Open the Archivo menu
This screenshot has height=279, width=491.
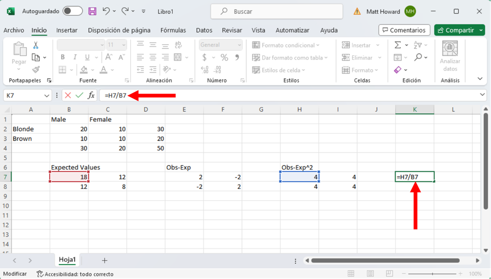tap(14, 30)
